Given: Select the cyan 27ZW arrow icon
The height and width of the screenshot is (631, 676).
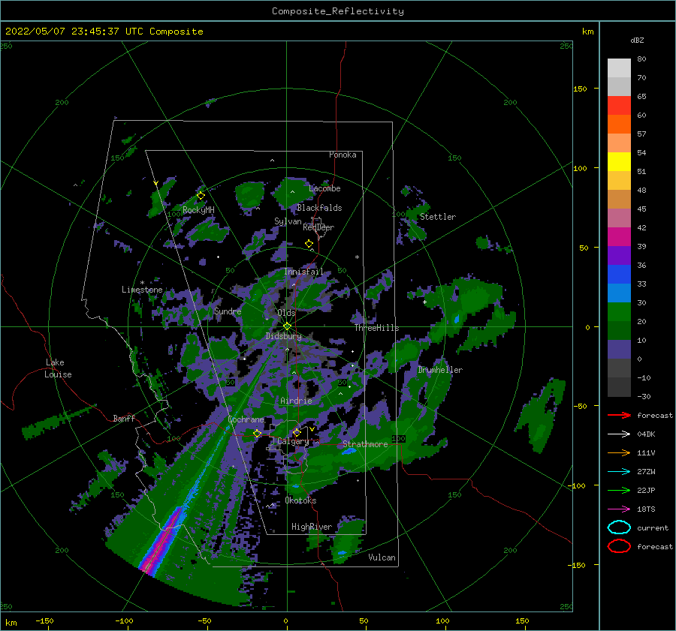Looking at the screenshot, I should 619,472.
